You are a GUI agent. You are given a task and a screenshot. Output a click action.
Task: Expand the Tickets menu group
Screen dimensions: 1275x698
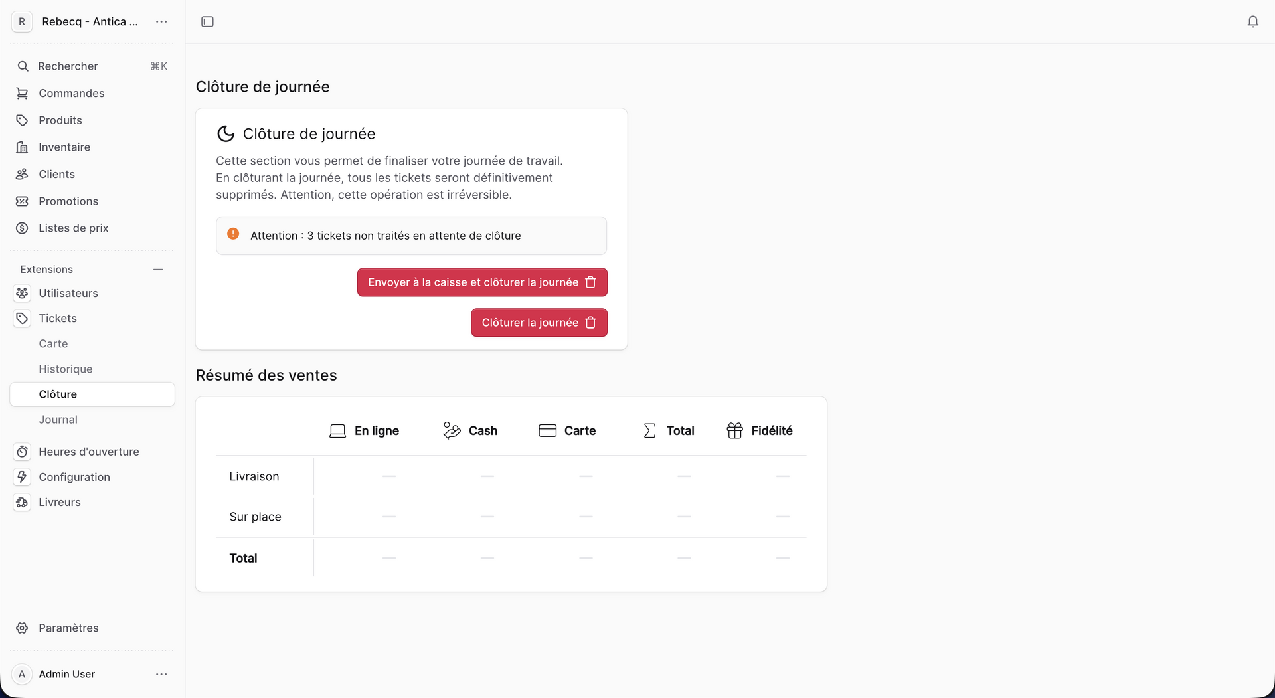click(x=58, y=319)
